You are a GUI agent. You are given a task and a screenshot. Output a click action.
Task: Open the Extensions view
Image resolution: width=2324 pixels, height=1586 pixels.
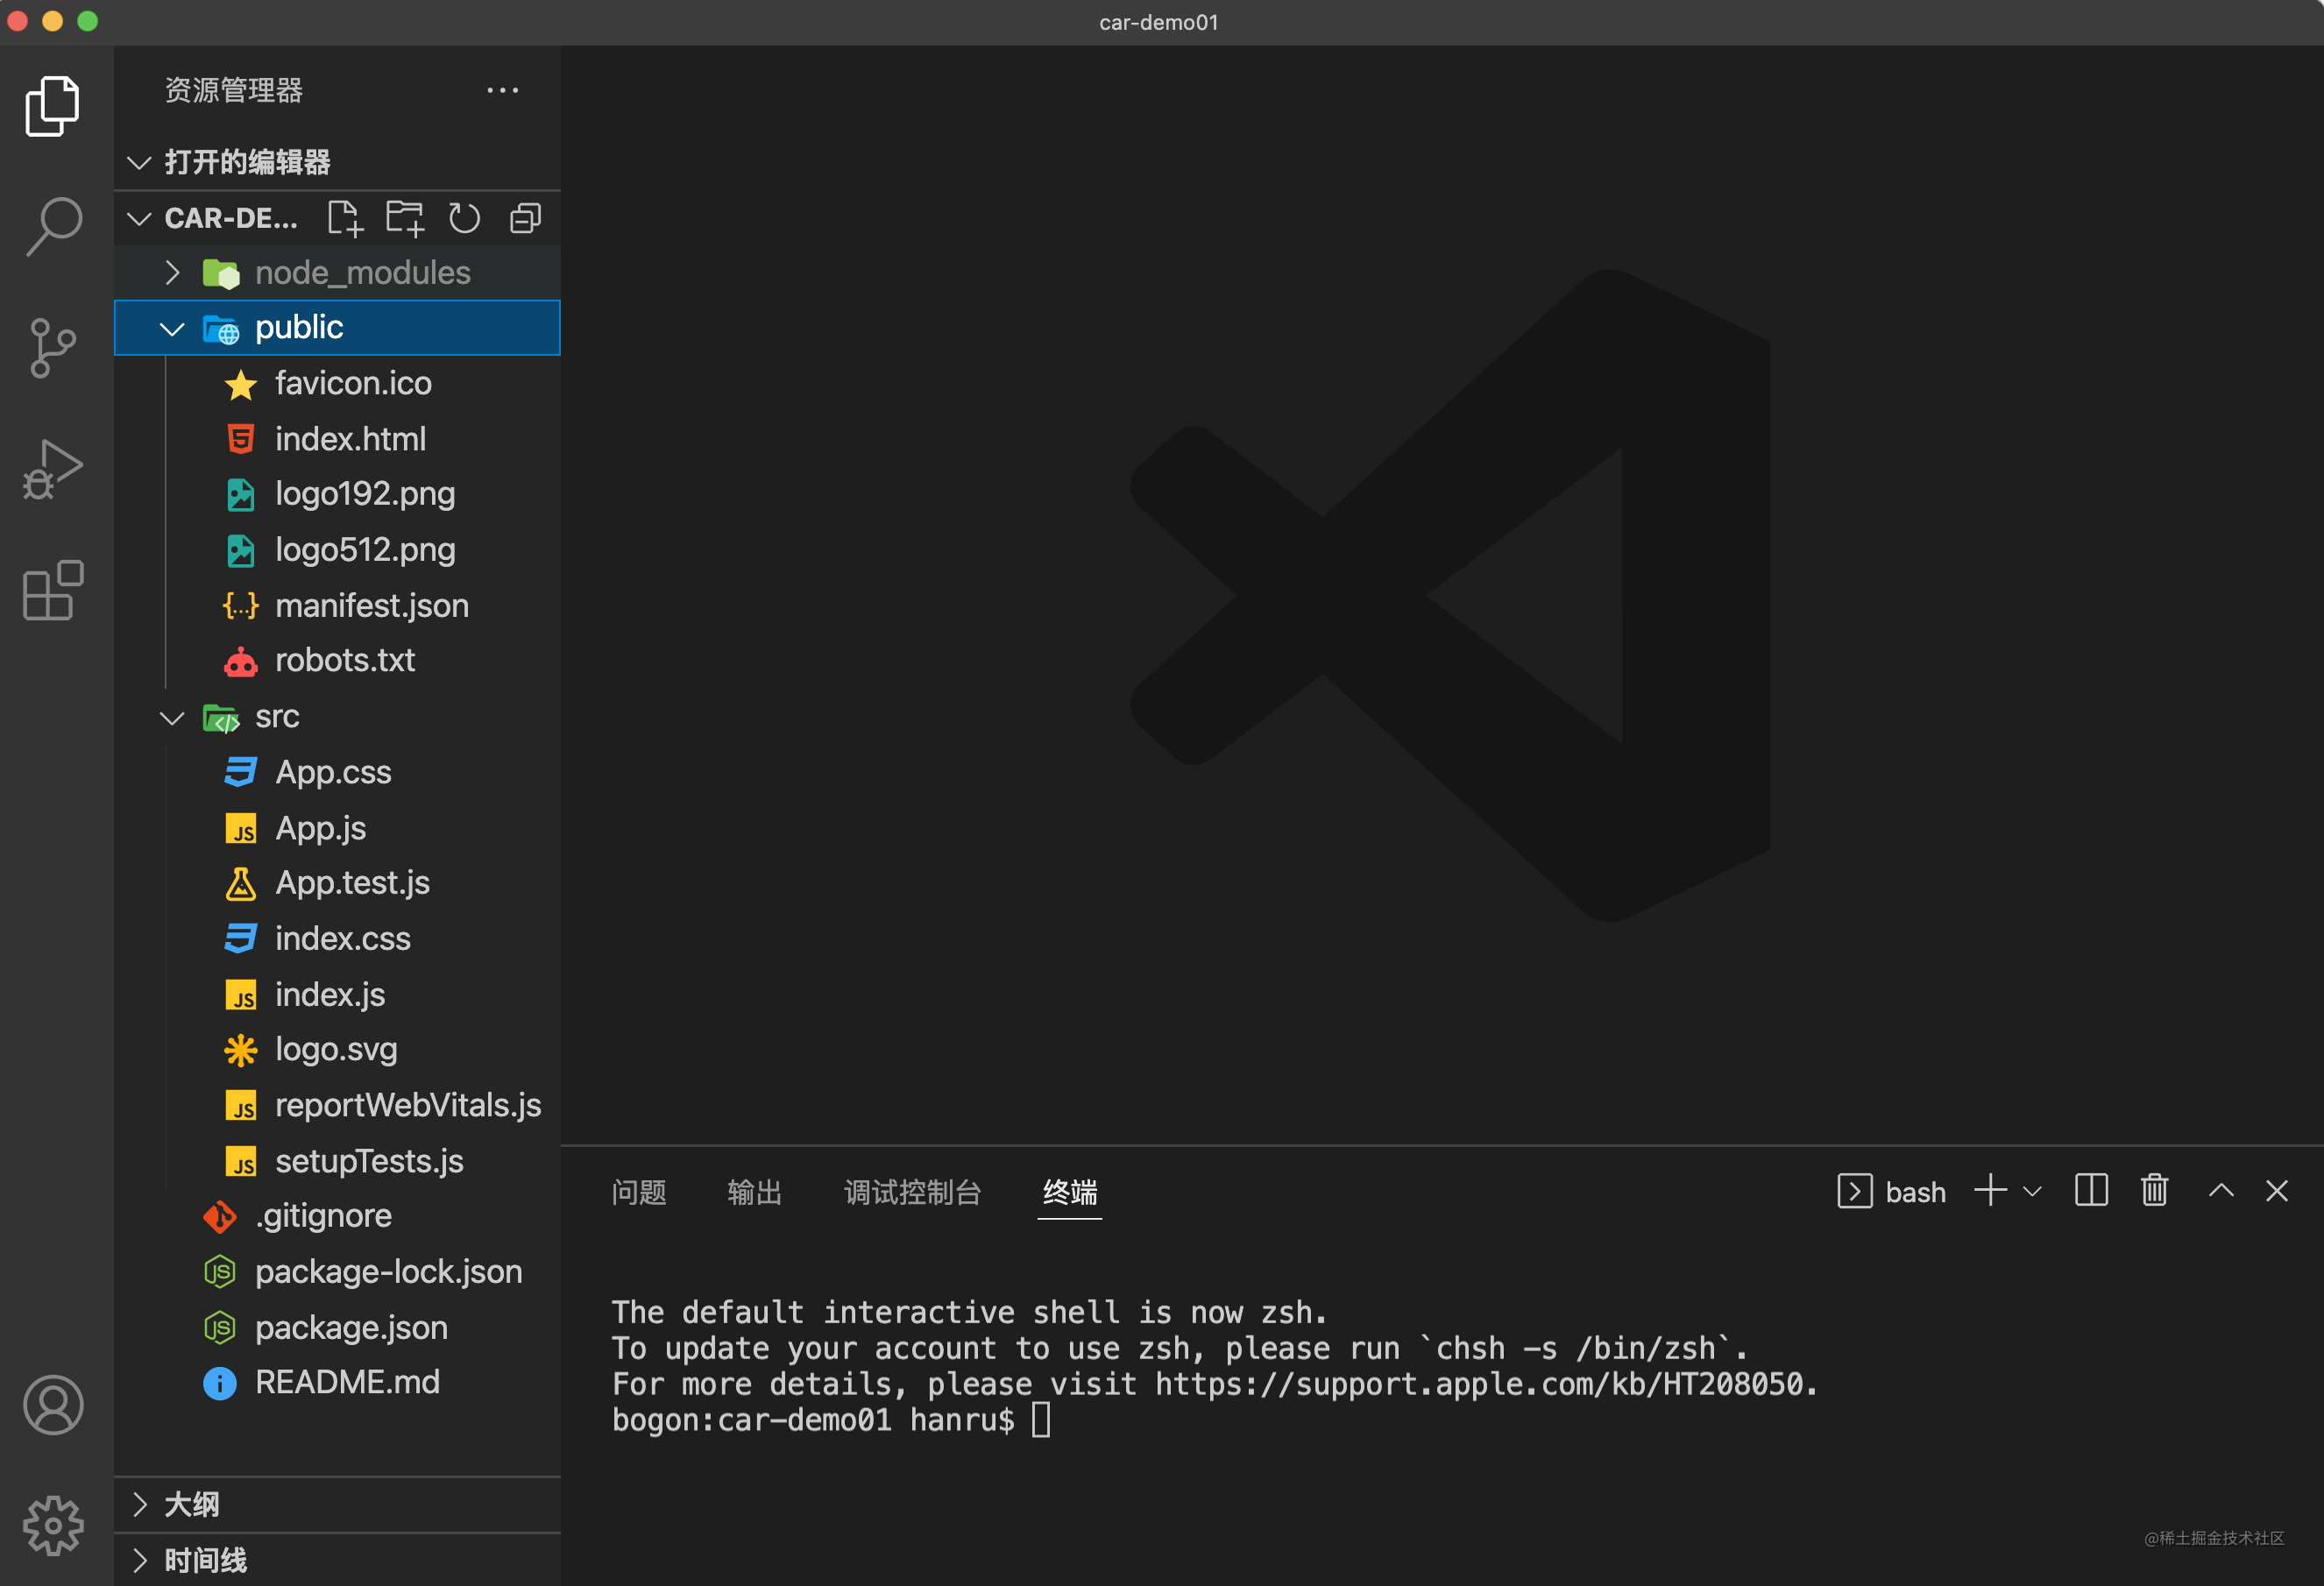pyautogui.click(x=53, y=590)
